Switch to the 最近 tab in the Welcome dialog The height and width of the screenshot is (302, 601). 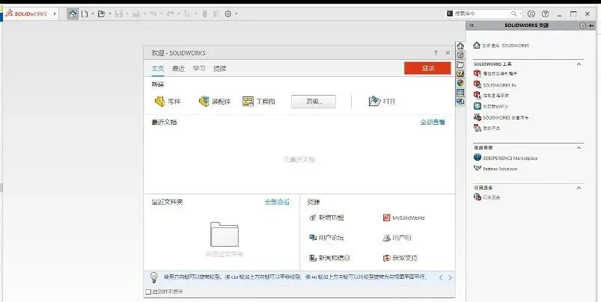point(178,69)
